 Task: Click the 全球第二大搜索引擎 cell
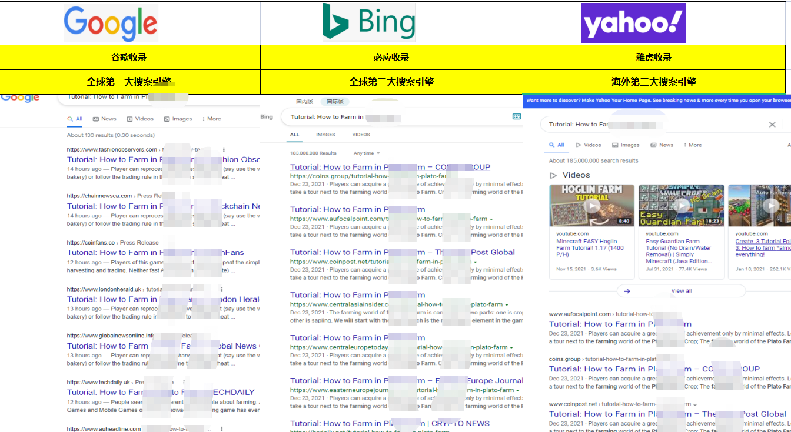[391, 82]
